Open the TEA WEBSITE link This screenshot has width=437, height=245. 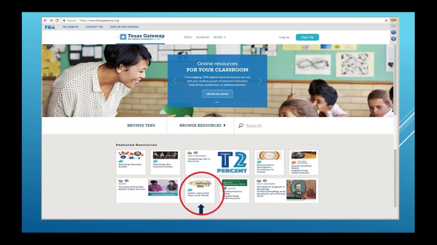(70, 27)
